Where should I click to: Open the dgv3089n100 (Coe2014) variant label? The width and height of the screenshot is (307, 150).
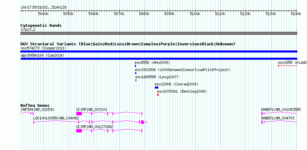(42, 56)
